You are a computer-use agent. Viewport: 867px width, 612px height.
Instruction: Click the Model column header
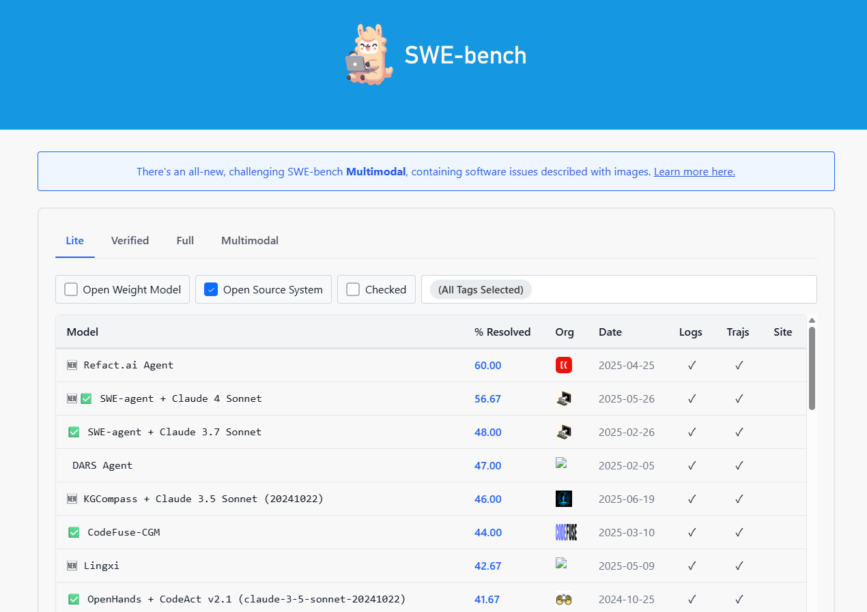point(83,332)
